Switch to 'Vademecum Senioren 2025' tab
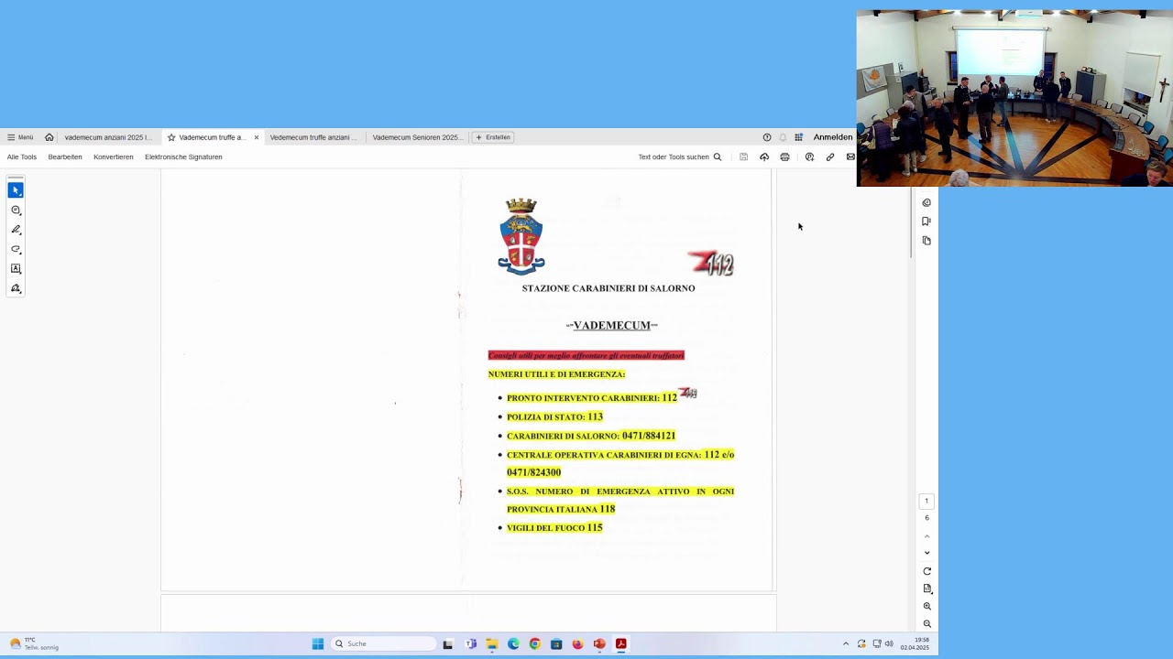This screenshot has height=659, width=1173. click(x=417, y=137)
